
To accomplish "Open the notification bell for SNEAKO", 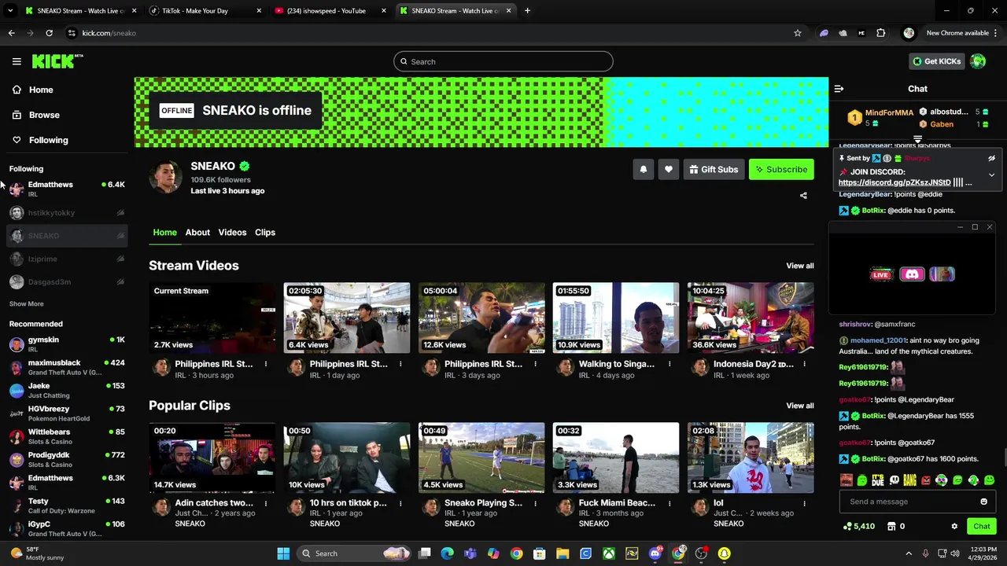I will [x=644, y=169].
